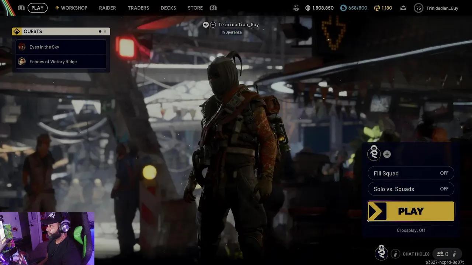
Task: Click the gold icon beside 1,180
Action: click(377, 8)
